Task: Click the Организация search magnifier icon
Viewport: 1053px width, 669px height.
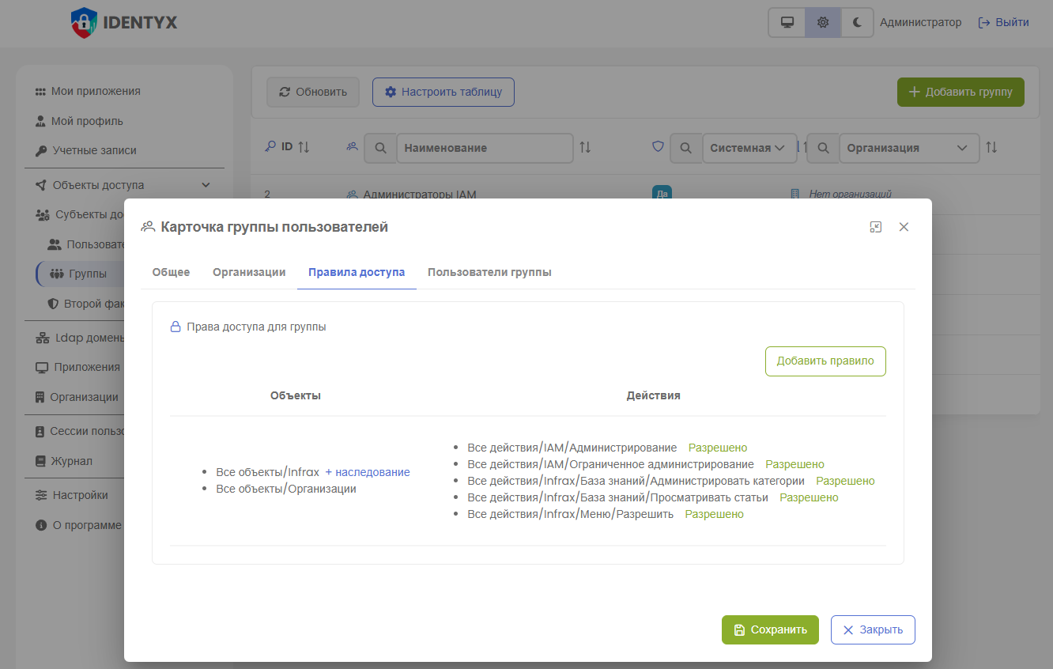Action: point(823,148)
